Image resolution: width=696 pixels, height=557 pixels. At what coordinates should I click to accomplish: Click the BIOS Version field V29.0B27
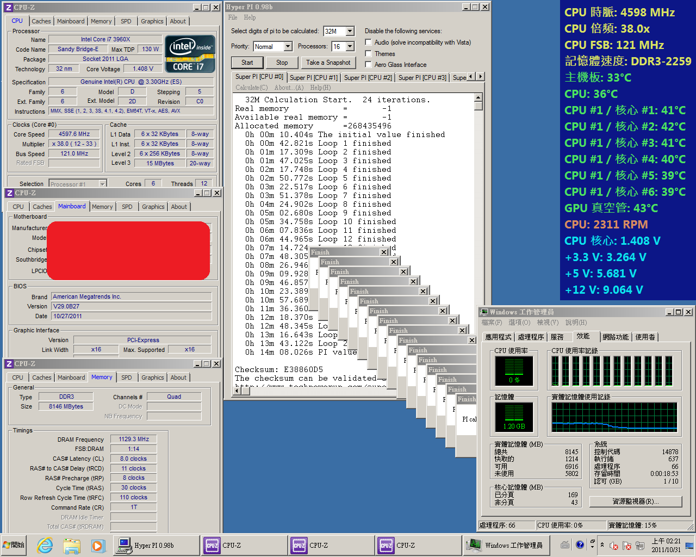click(132, 306)
